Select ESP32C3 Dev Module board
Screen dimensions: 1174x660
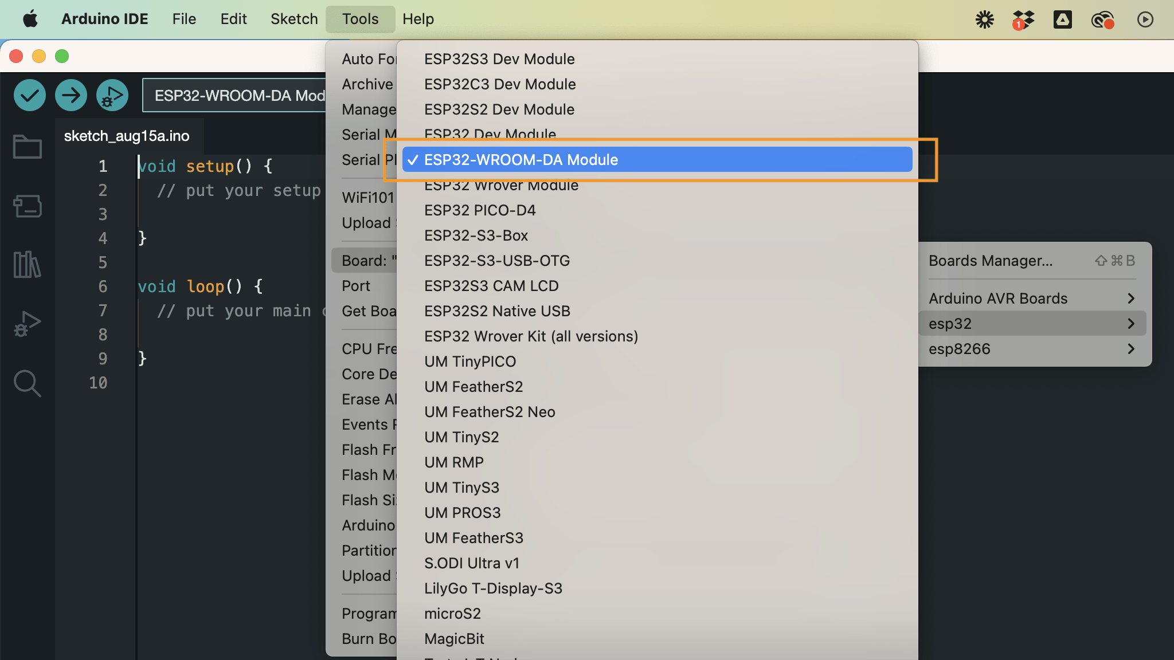pos(657,84)
